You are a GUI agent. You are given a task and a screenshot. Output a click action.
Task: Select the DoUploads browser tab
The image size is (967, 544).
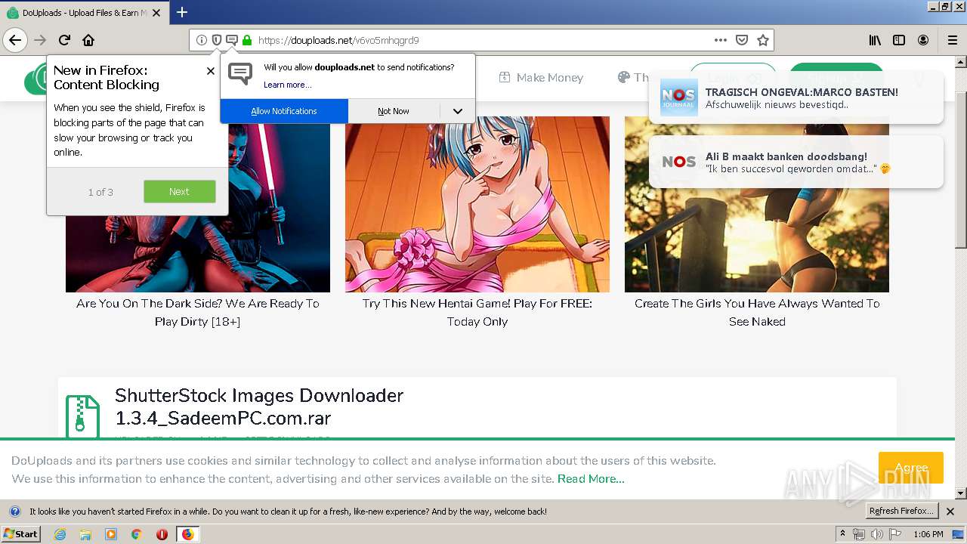pyautogui.click(x=83, y=13)
